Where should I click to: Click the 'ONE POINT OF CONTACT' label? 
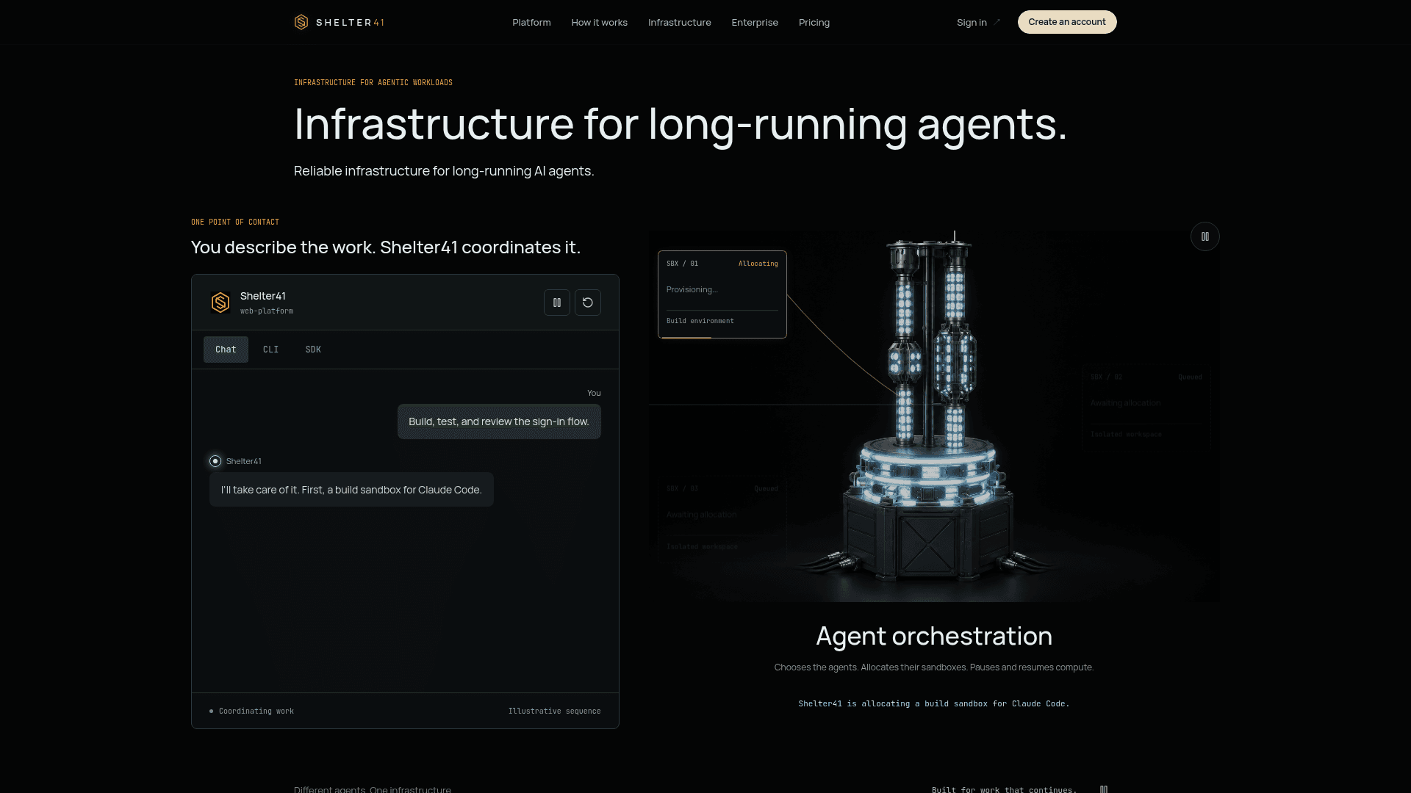235,222
